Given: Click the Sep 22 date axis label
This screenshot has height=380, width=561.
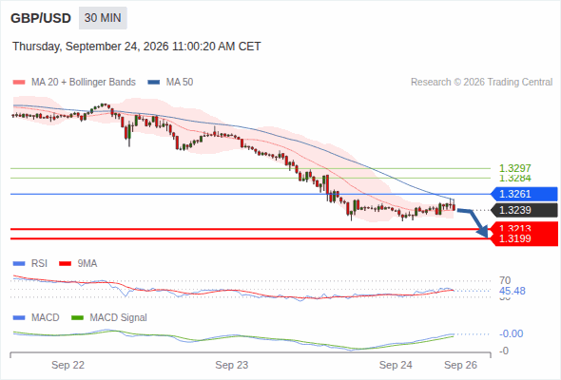Looking at the screenshot, I should (x=68, y=365).
